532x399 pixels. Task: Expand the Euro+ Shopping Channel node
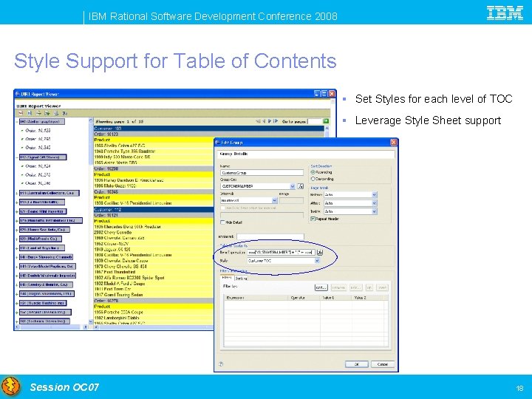point(16,258)
